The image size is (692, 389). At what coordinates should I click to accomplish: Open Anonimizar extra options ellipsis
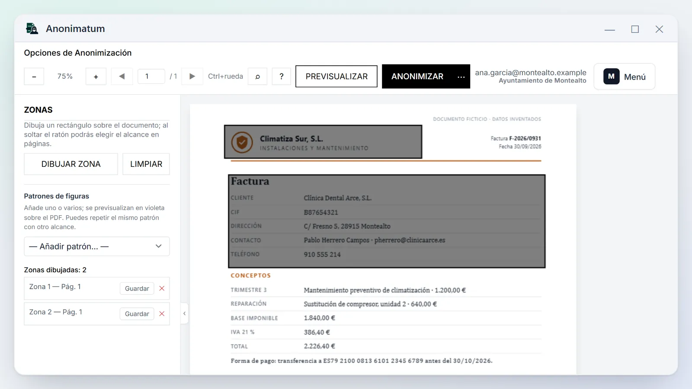tap(461, 77)
